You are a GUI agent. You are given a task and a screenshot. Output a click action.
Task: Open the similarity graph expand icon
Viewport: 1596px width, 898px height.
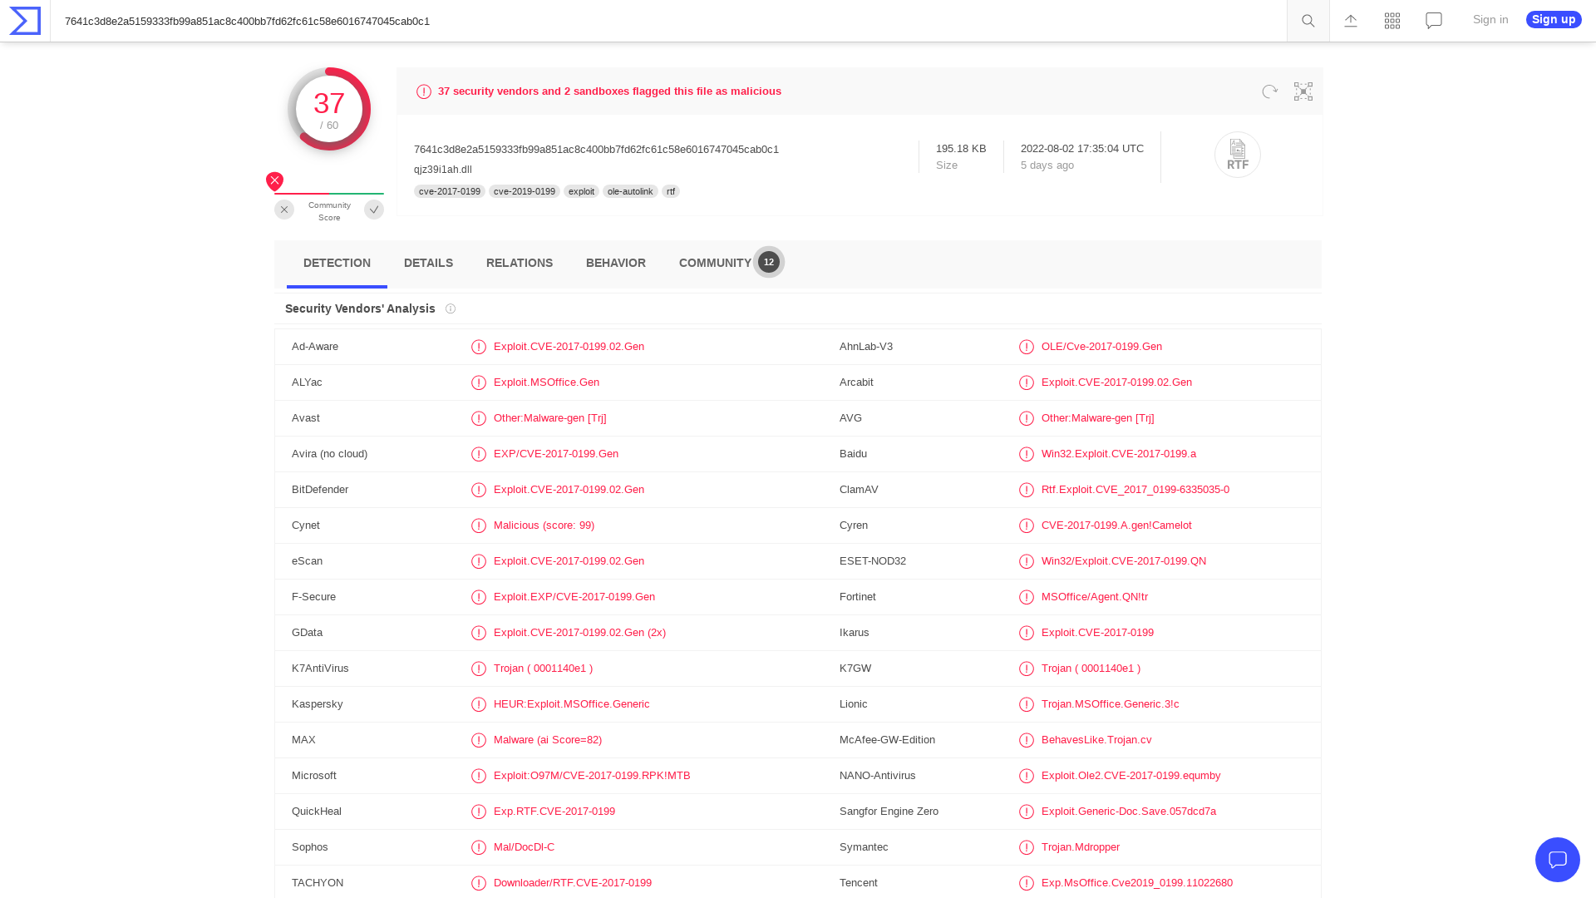click(1303, 91)
